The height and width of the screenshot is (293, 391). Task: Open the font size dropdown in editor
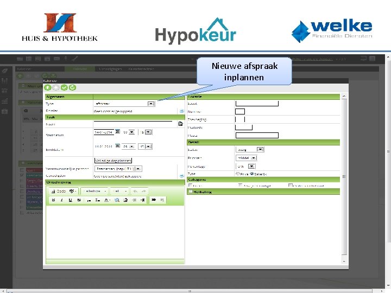click(x=119, y=191)
